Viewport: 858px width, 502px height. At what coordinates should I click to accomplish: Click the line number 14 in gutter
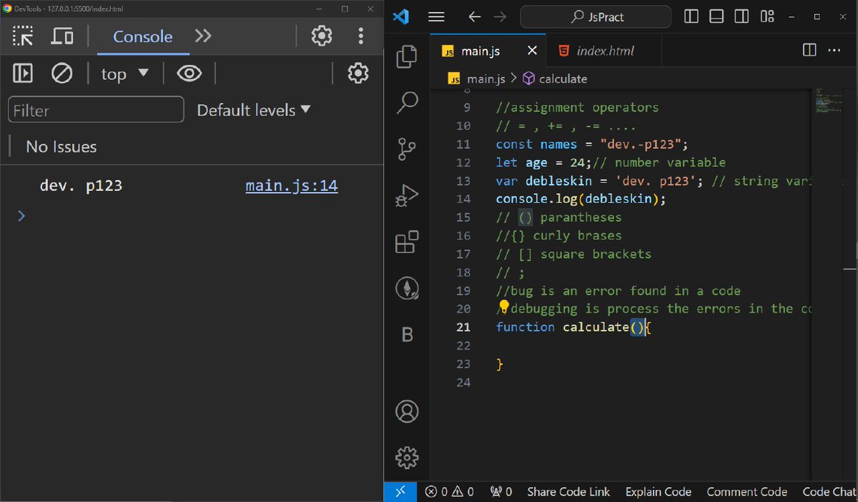[463, 199]
